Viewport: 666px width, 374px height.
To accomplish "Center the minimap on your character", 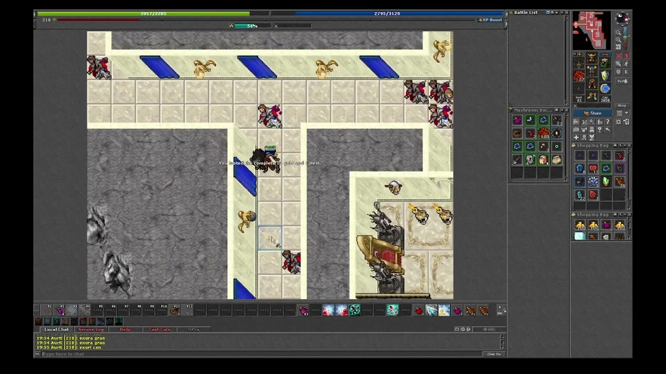I will [619, 47].
